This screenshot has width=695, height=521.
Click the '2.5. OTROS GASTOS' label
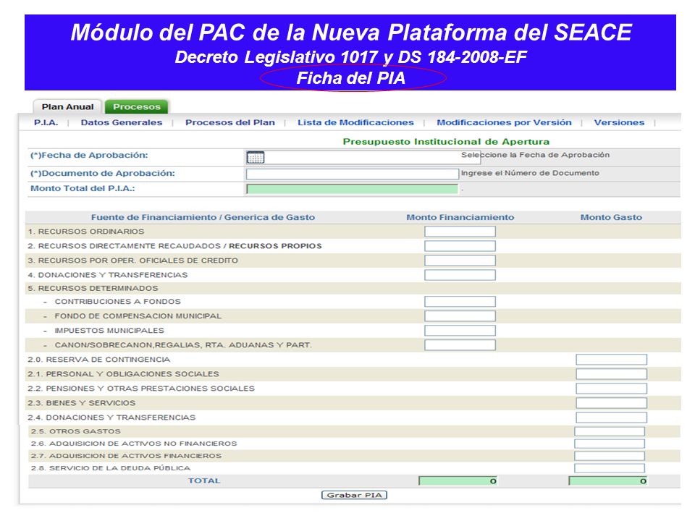76,431
